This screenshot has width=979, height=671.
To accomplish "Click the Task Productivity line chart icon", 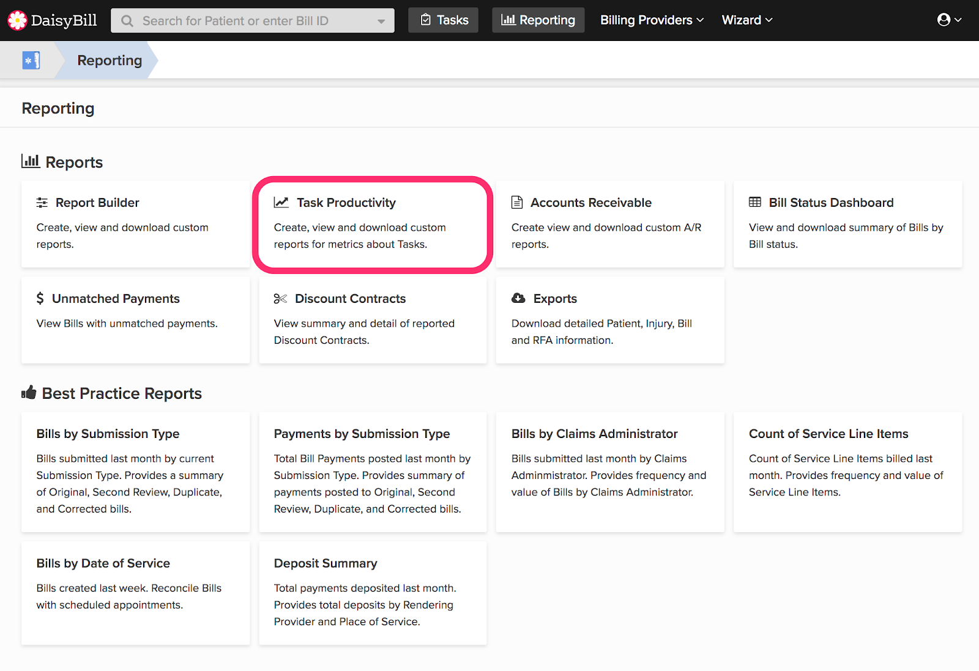I will 281,202.
